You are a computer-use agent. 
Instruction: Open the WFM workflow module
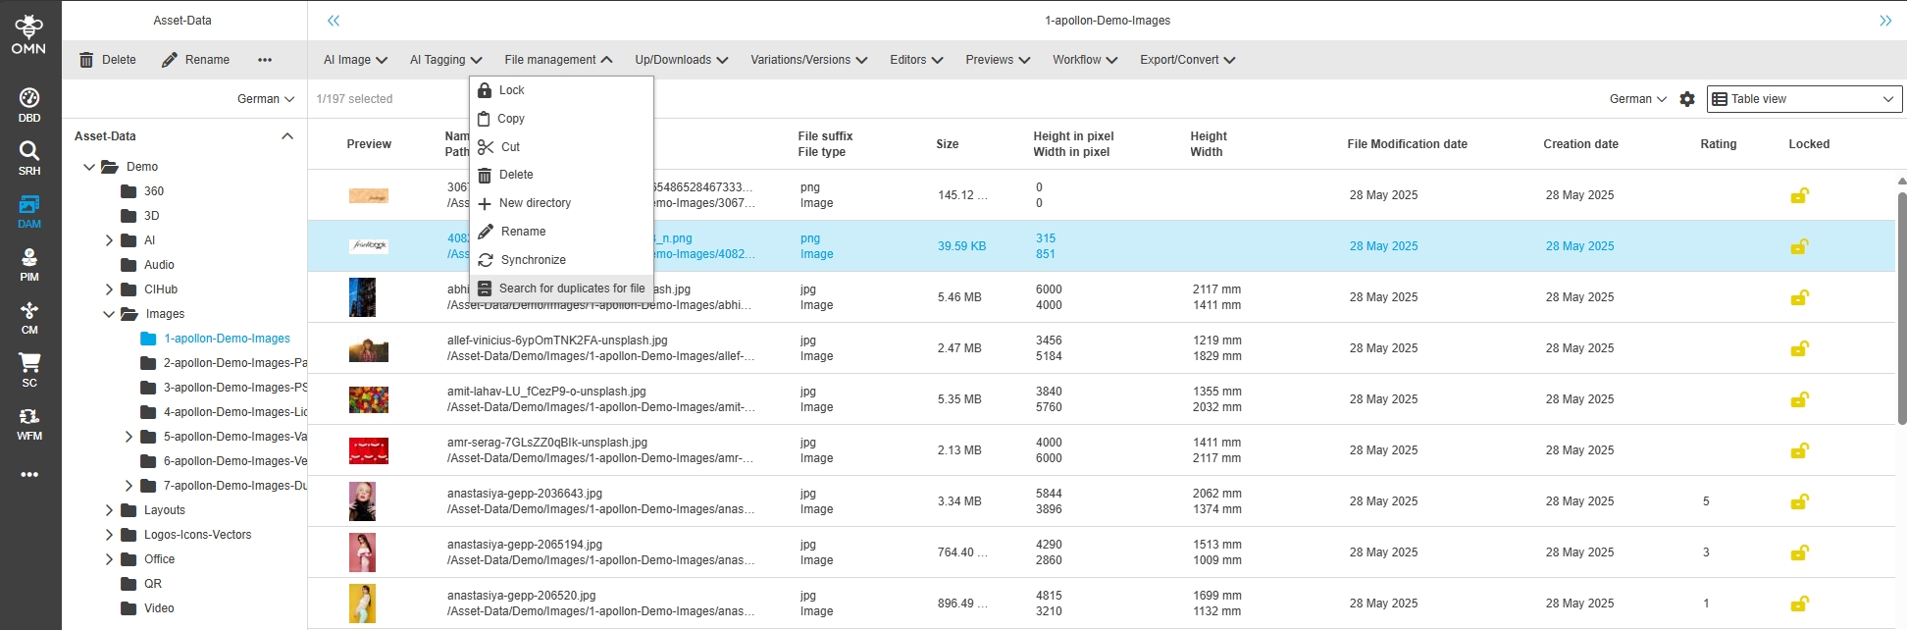coord(29,423)
